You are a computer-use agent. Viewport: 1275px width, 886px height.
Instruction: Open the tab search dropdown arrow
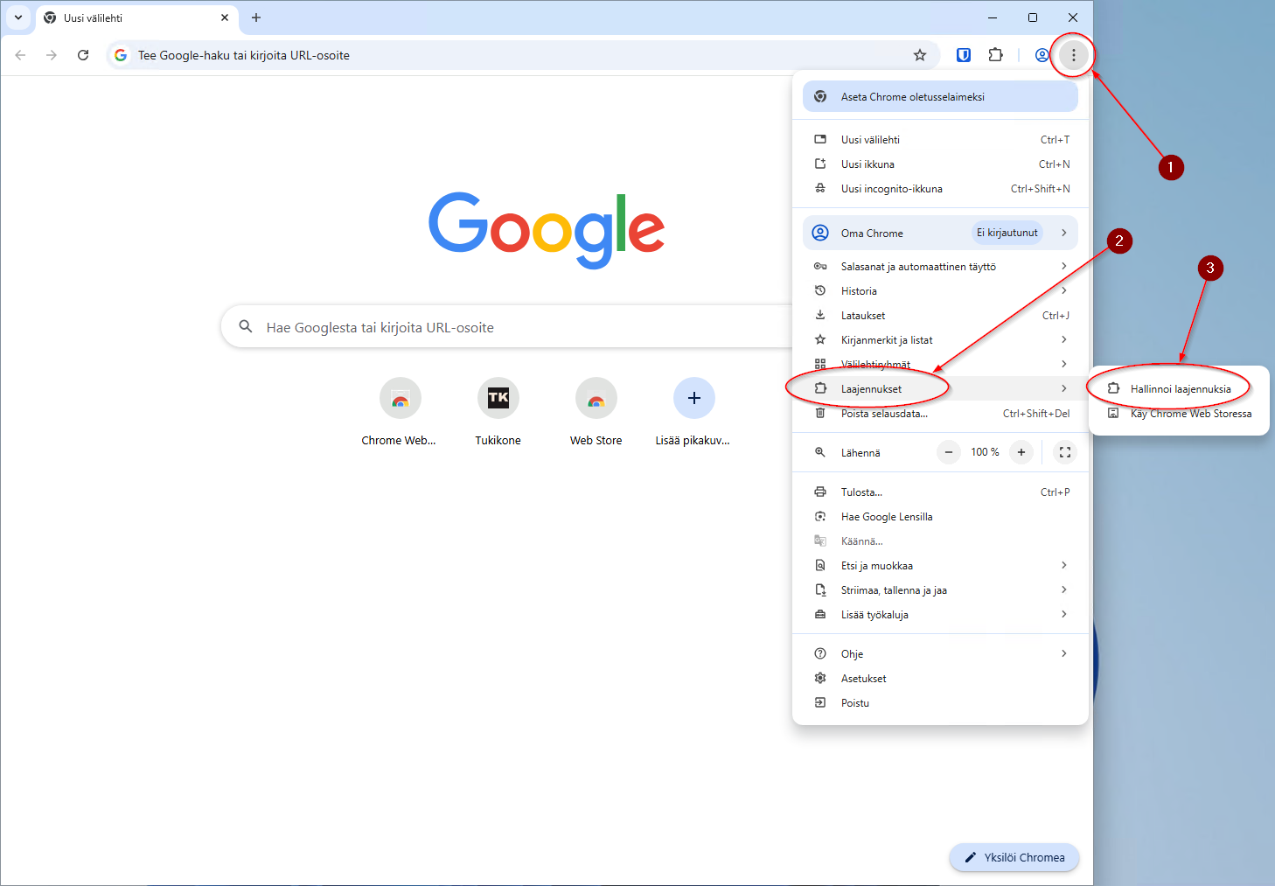coord(18,17)
